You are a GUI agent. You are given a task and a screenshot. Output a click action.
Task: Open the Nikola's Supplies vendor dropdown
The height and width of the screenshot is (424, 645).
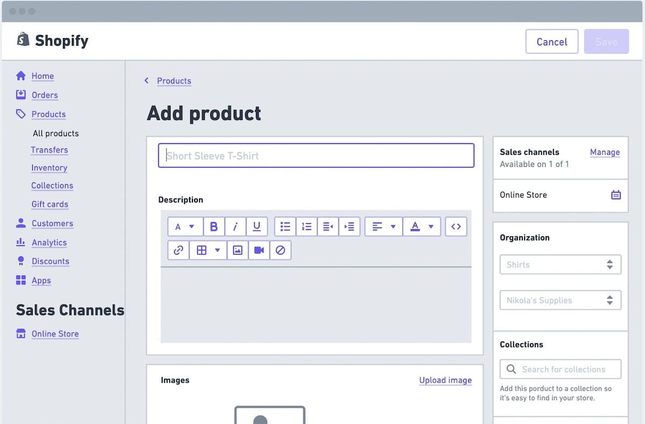561,300
